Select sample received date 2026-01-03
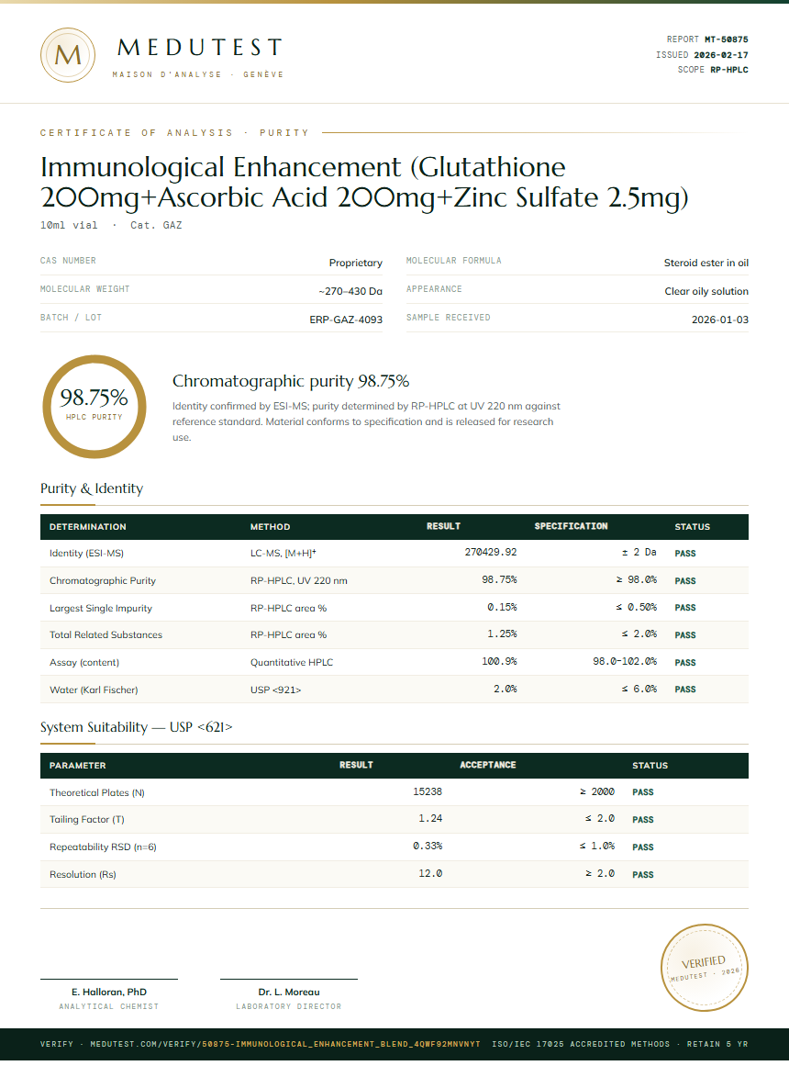Screen dimensions: 789x1088 pyautogui.click(x=719, y=320)
